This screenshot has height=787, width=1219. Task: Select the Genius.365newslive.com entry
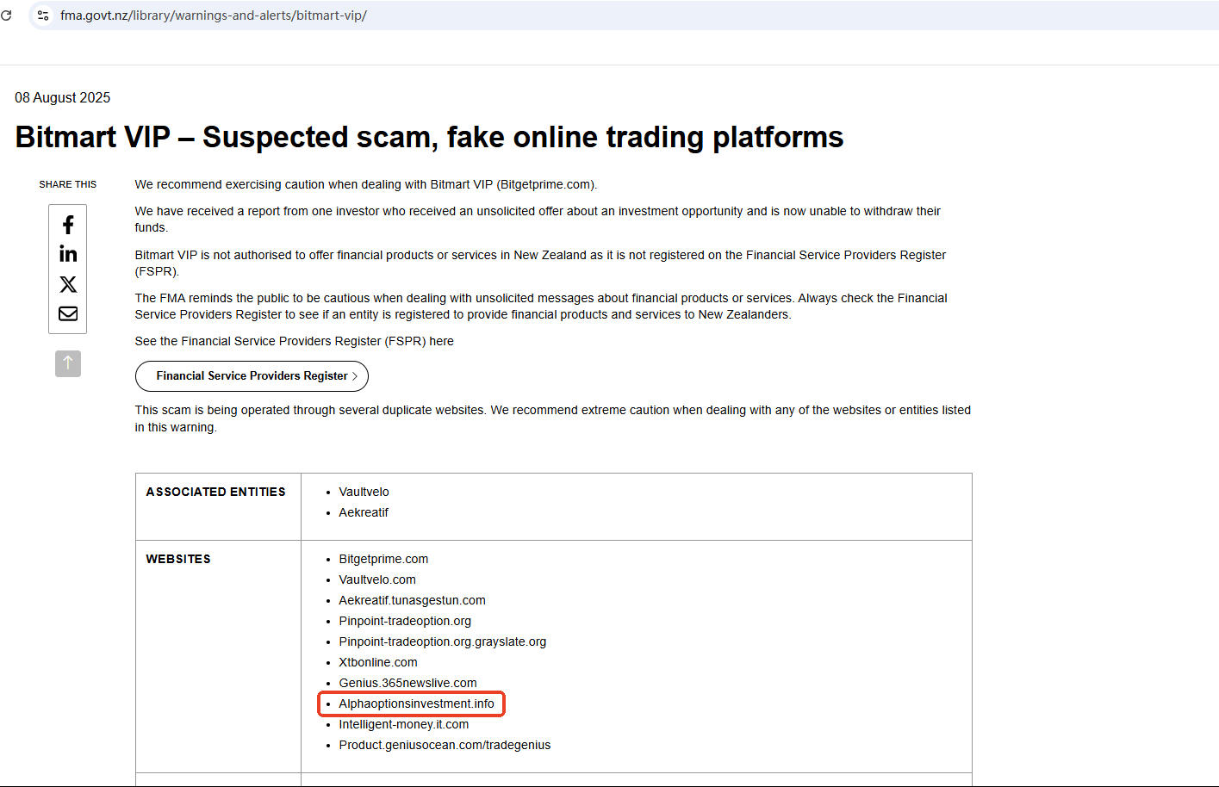(x=407, y=683)
